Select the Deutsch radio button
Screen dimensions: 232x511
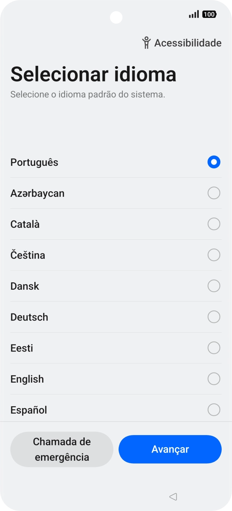click(214, 317)
